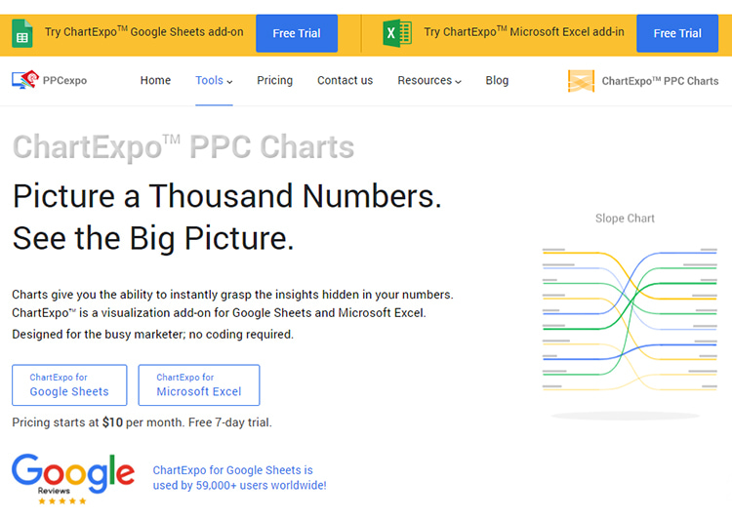Click 'Picture a Thousand Numbers.' headline
Viewport: 732px width, 521px height.
226,196
